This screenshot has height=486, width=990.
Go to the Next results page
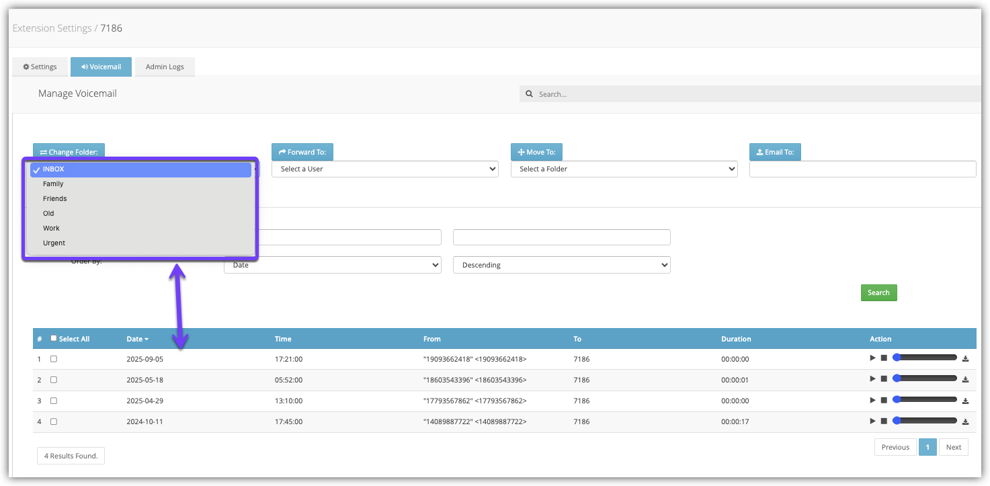tap(953, 447)
